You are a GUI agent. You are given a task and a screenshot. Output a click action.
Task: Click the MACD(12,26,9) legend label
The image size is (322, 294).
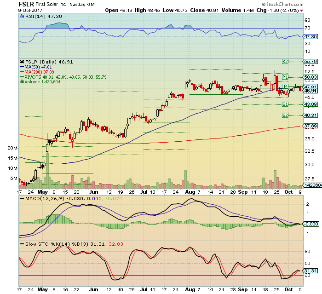[45, 198]
